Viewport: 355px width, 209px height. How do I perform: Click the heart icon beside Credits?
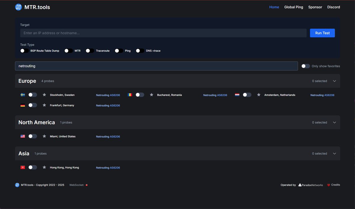click(328, 185)
